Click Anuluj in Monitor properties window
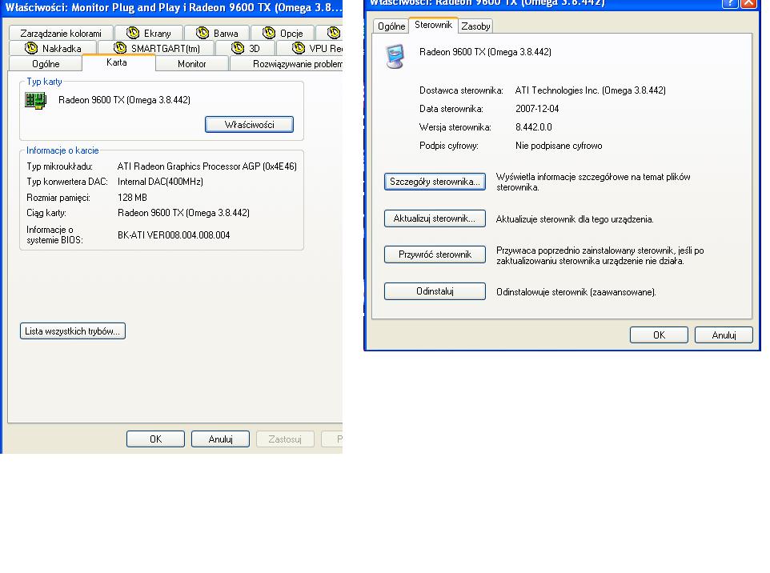770x573 pixels. 220,439
